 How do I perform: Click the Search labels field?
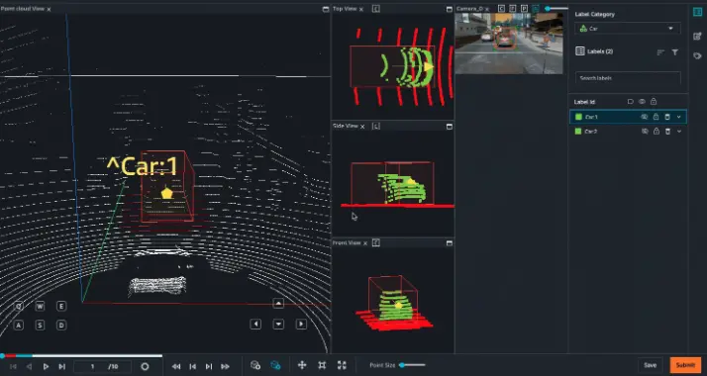coord(628,78)
